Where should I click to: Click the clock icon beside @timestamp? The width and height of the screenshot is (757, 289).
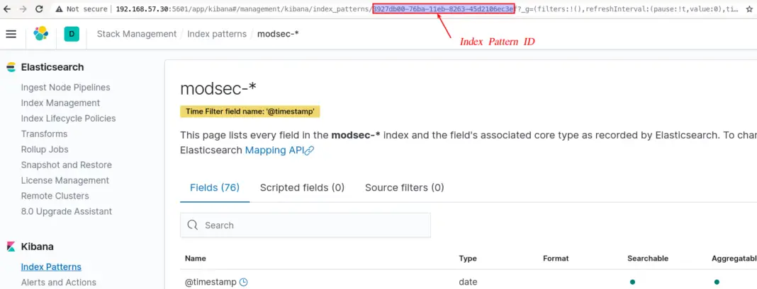pos(244,282)
